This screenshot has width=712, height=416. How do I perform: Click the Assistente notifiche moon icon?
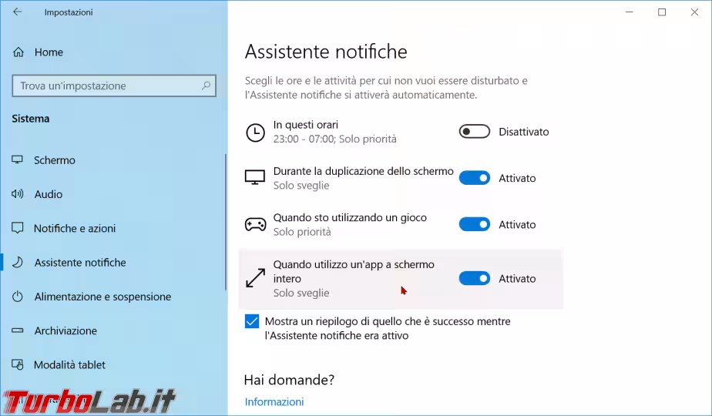click(17, 262)
